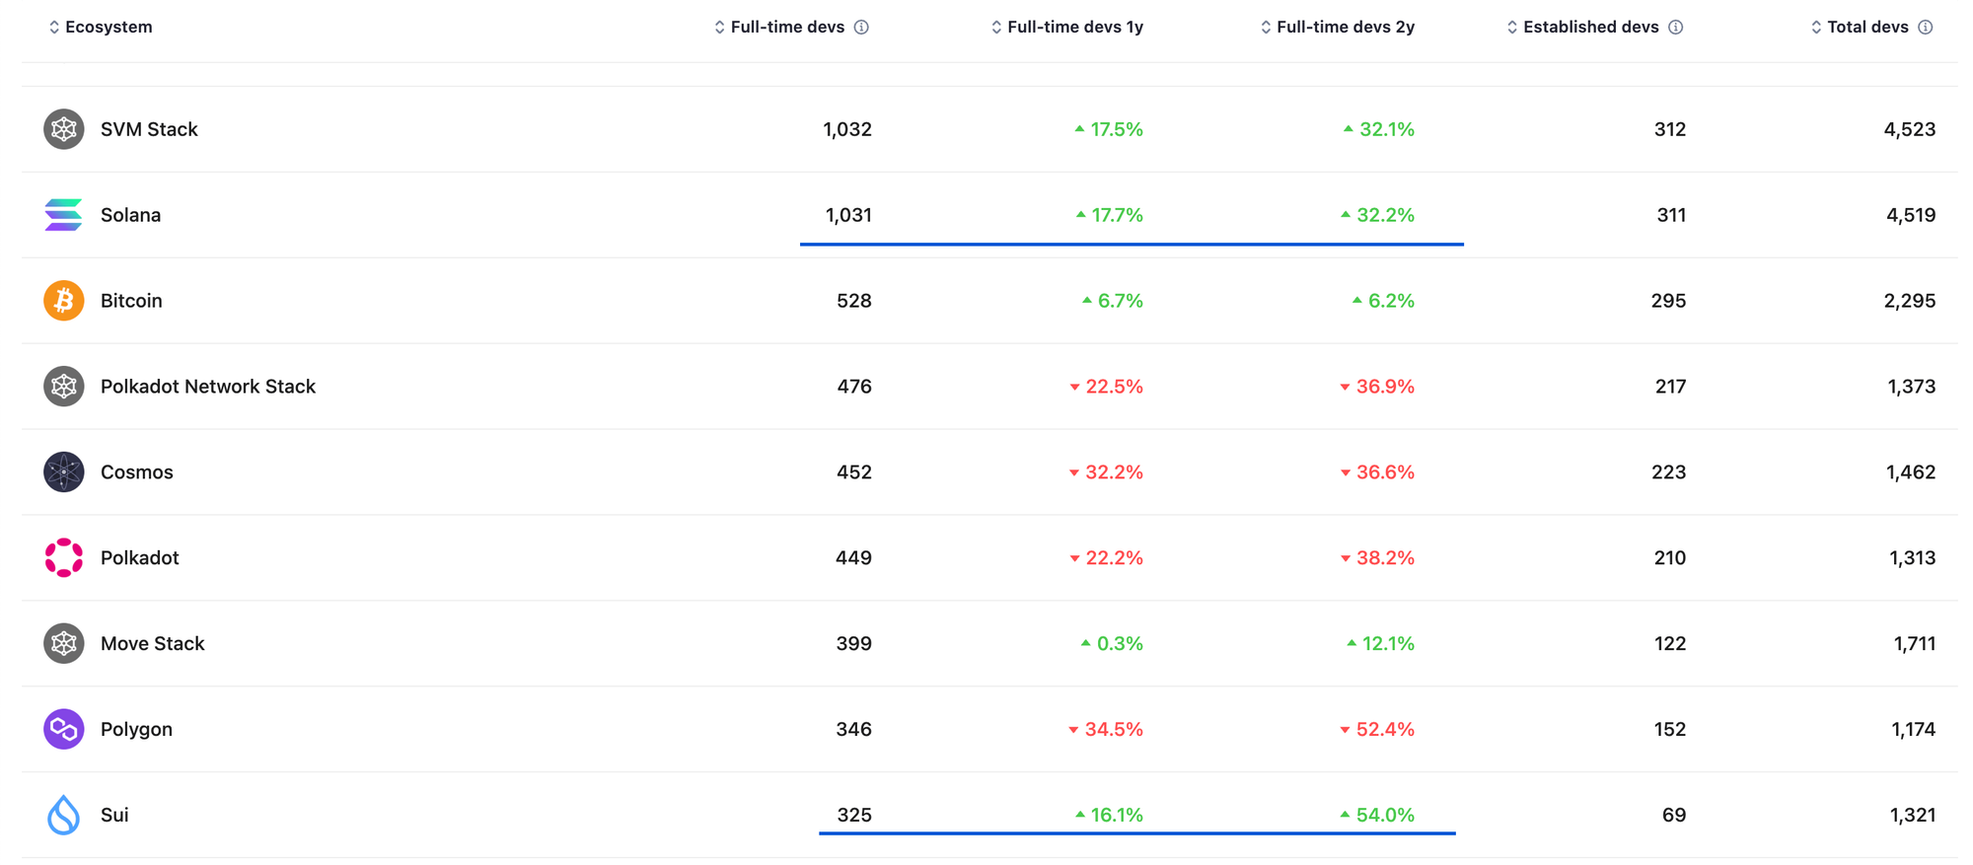Open the SVM Stack ecosystem link
The width and height of the screenshot is (1973, 865).
point(149,129)
